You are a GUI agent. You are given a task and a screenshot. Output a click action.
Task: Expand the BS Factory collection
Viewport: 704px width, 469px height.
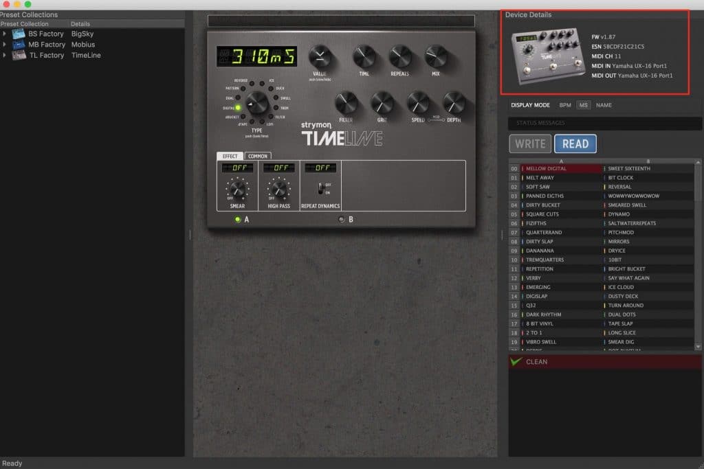[4, 34]
